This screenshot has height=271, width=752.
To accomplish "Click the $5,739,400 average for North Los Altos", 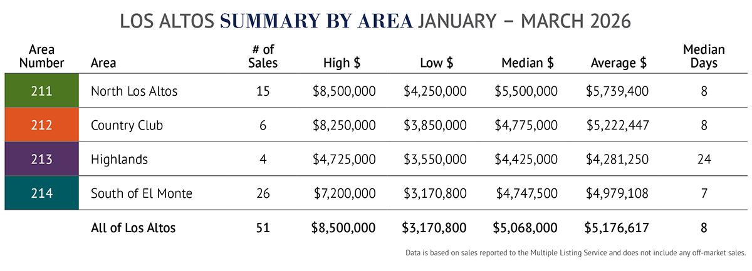I will point(617,91).
